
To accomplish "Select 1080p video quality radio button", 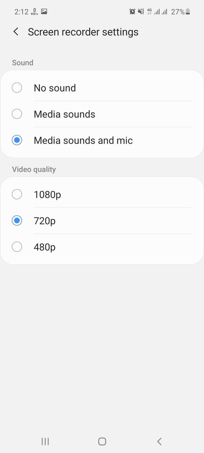I will pyautogui.click(x=17, y=195).
